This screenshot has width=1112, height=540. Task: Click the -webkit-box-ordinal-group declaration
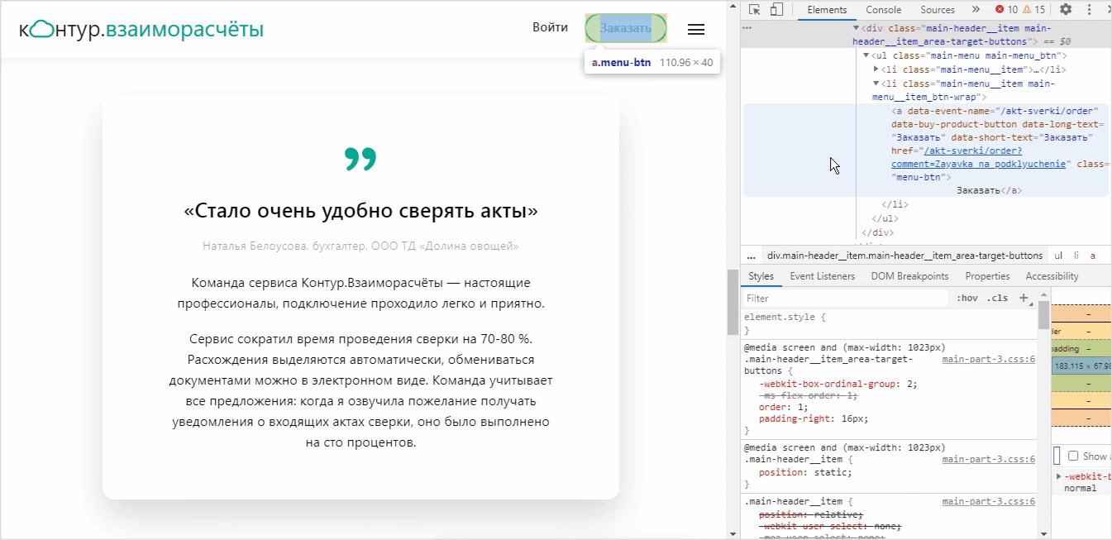(838, 384)
